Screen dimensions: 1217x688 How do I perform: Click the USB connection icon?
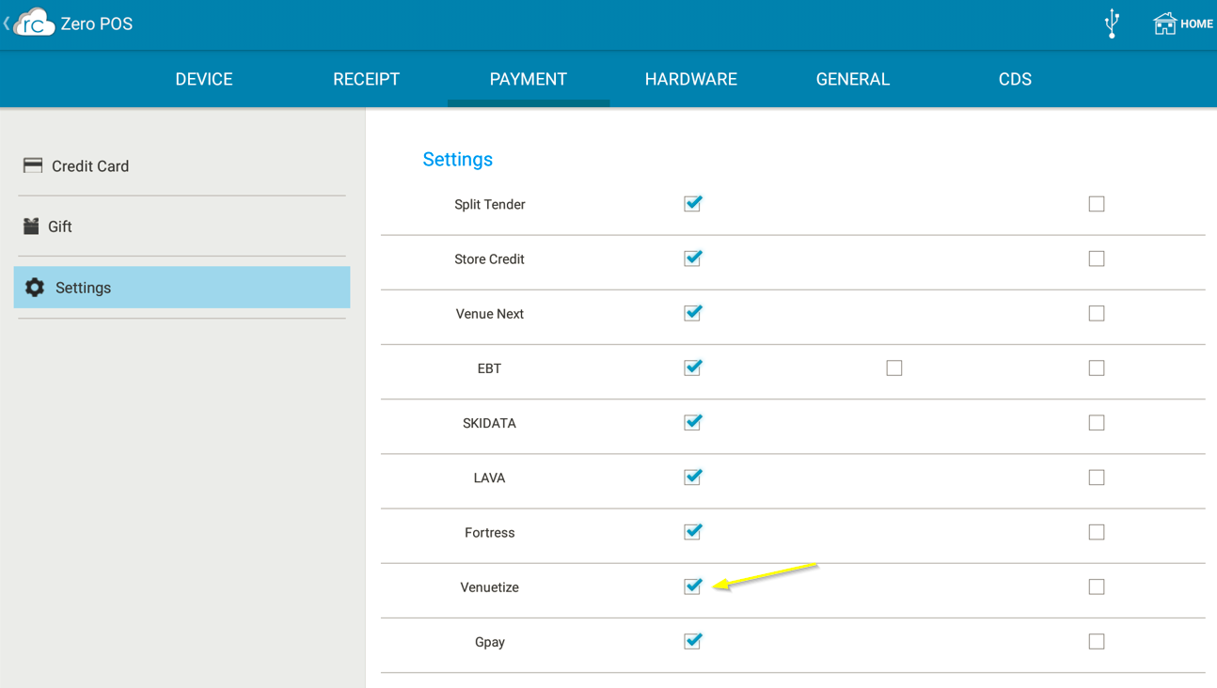coord(1112,23)
